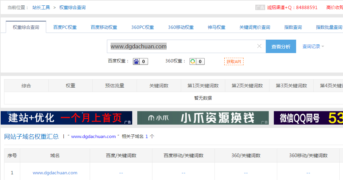Click the 360权重： label

[x=176, y=61]
